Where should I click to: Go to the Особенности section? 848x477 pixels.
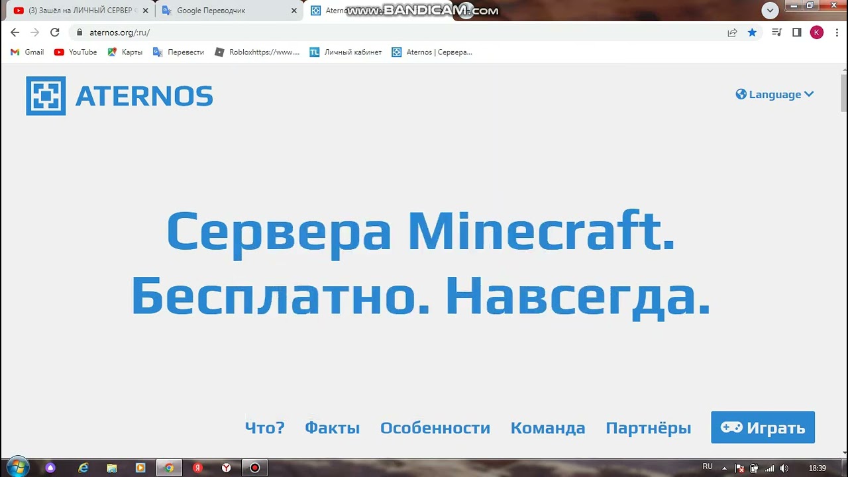[435, 428]
